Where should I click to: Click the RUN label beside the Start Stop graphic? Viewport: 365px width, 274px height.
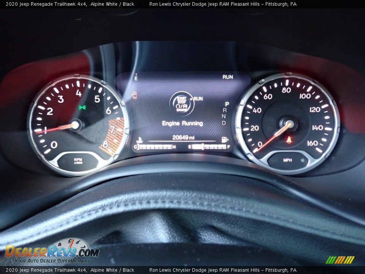pos(198,99)
